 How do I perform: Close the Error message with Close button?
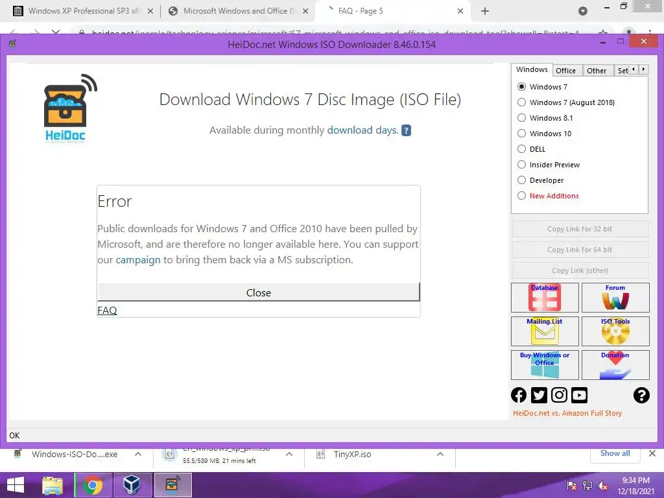(x=258, y=292)
